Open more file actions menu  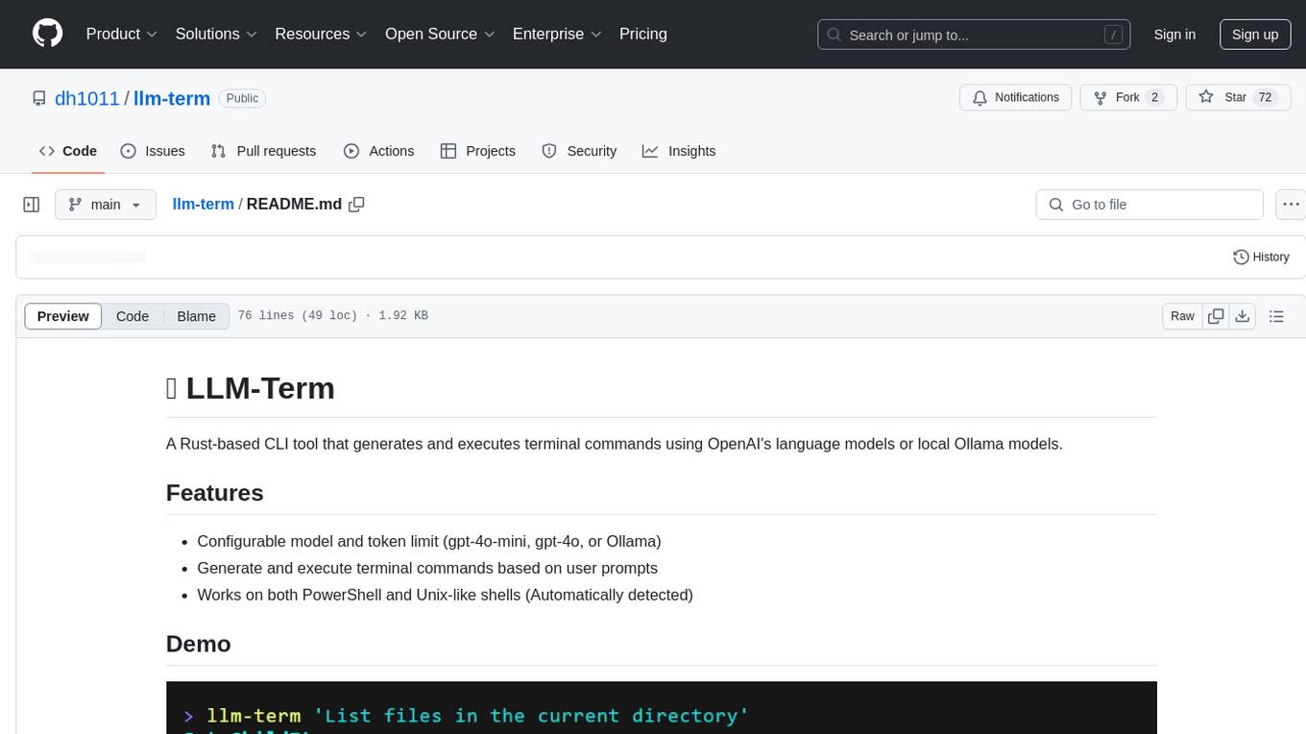(x=1291, y=205)
